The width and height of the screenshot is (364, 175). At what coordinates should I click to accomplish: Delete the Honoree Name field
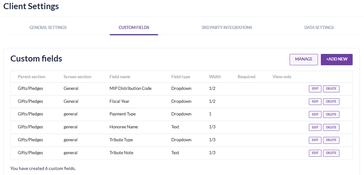coord(331,127)
